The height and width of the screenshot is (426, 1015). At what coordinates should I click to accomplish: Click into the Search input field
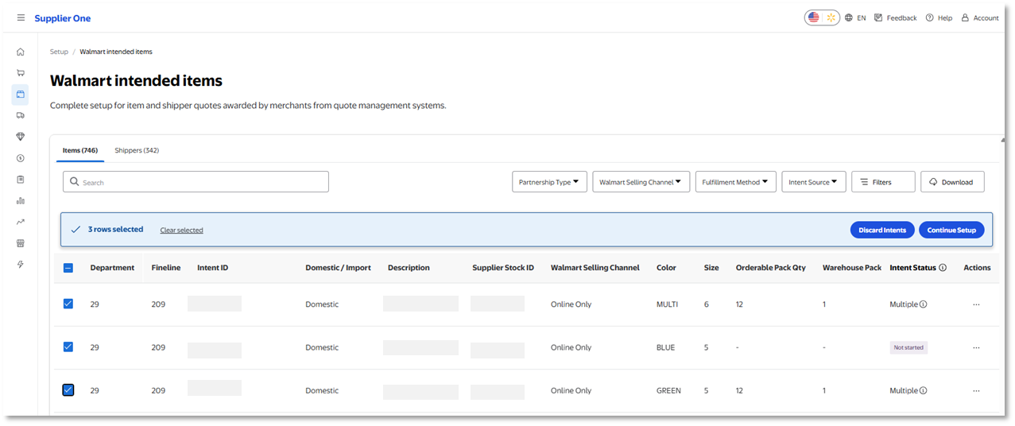pos(196,182)
